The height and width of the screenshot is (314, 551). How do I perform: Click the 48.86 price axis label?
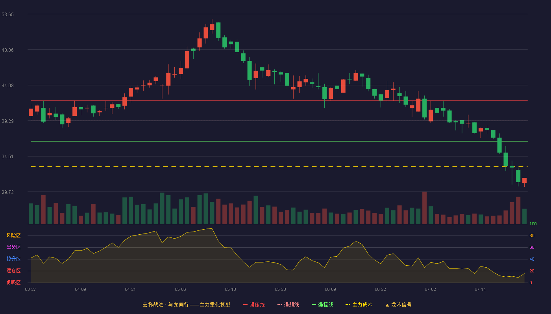(8, 50)
